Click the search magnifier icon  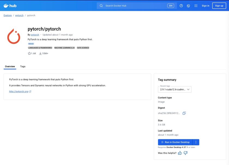click(x=101, y=5)
